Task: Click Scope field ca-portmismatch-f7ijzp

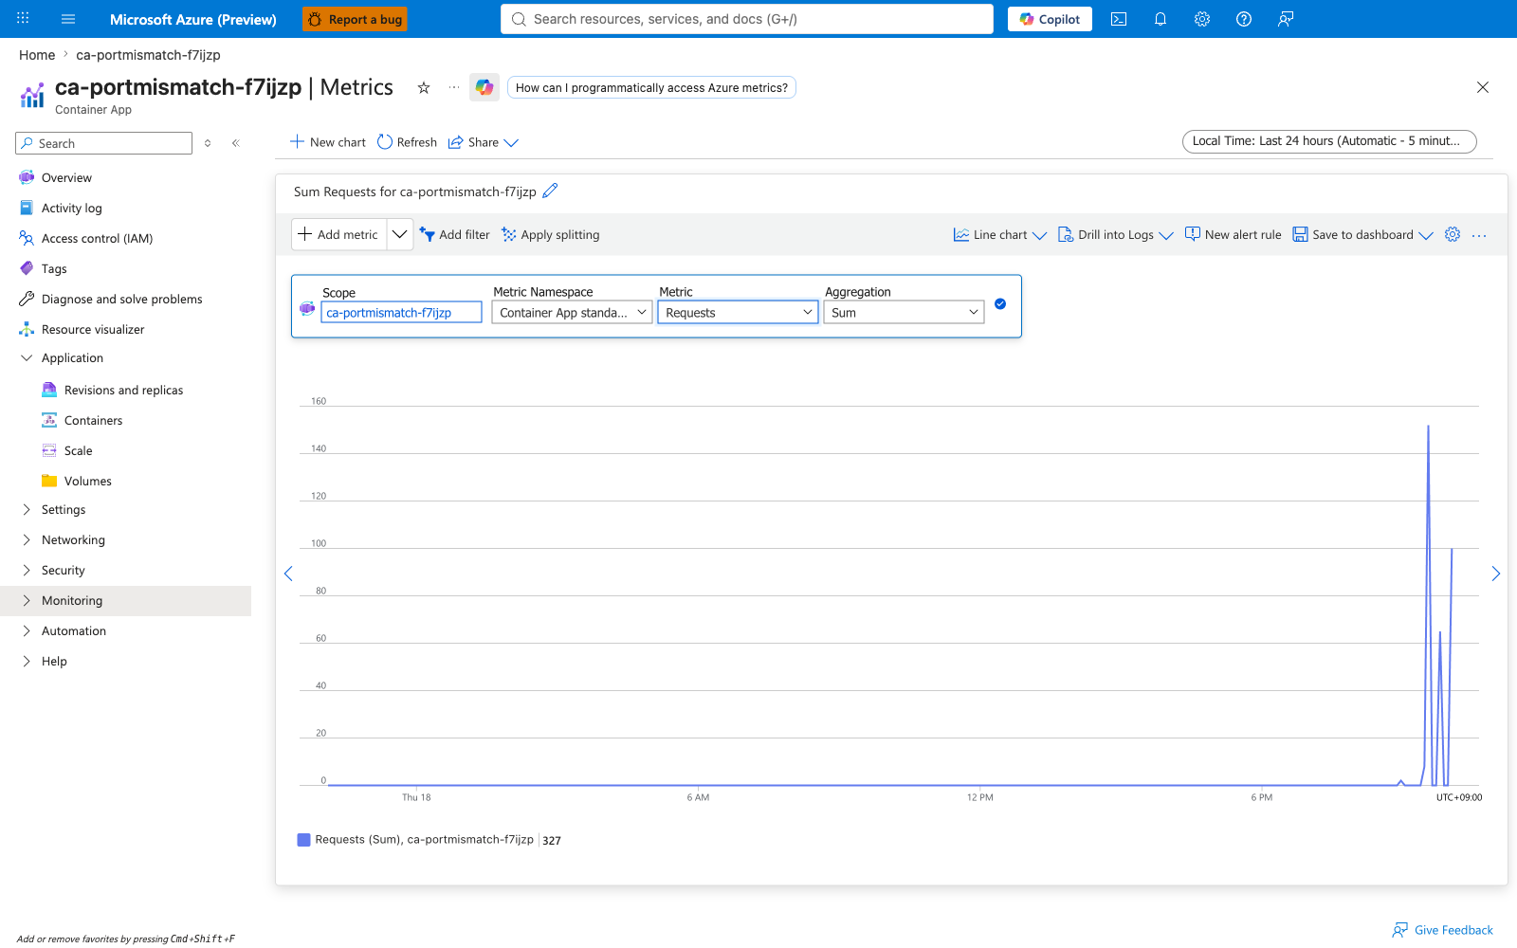Action: [x=401, y=312]
